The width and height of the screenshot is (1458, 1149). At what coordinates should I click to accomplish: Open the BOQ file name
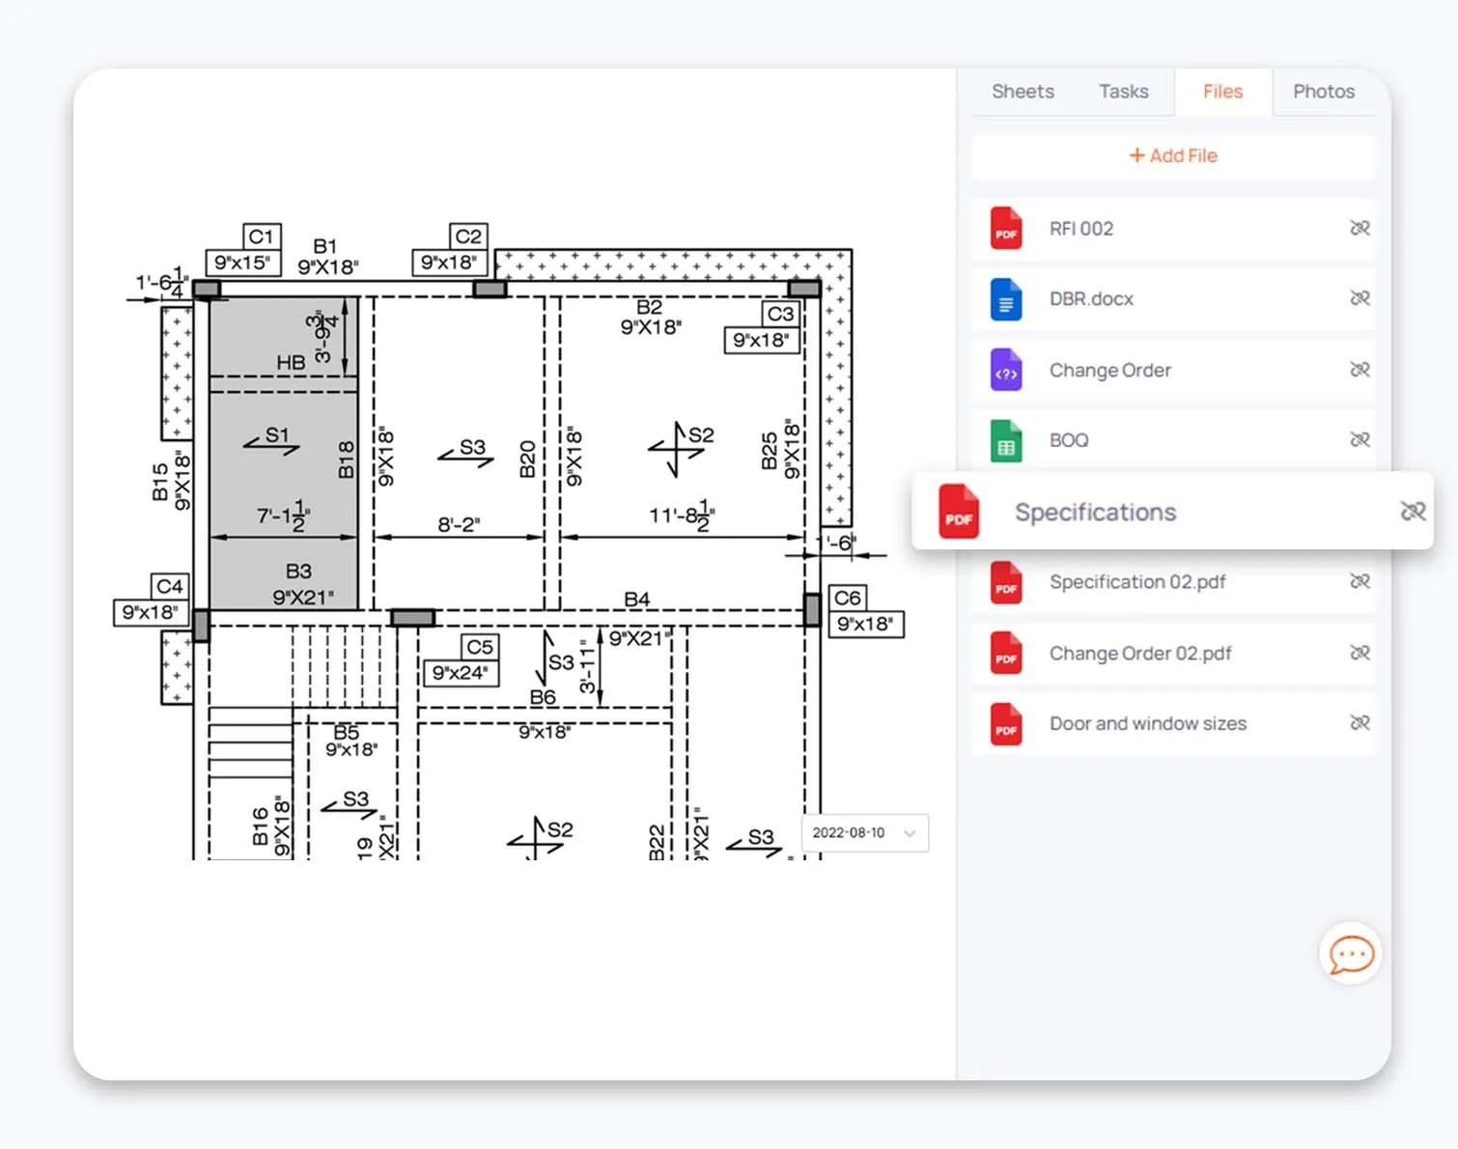coord(1069,440)
